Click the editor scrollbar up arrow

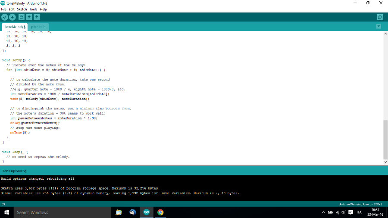tap(385, 34)
